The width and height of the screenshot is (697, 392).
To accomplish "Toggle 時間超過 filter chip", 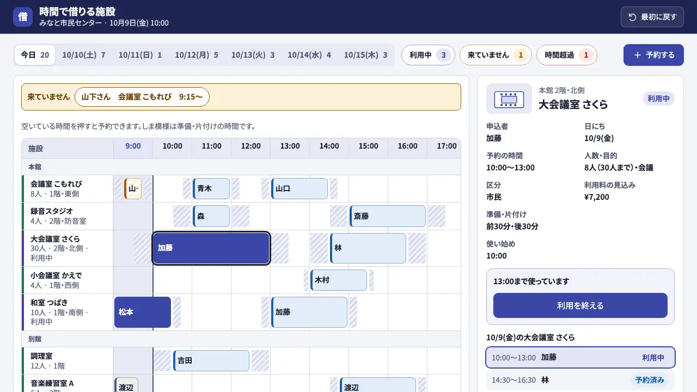I will (x=567, y=55).
